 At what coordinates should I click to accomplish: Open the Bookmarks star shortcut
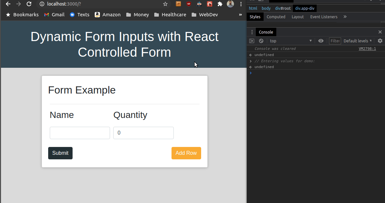click(22, 15)
